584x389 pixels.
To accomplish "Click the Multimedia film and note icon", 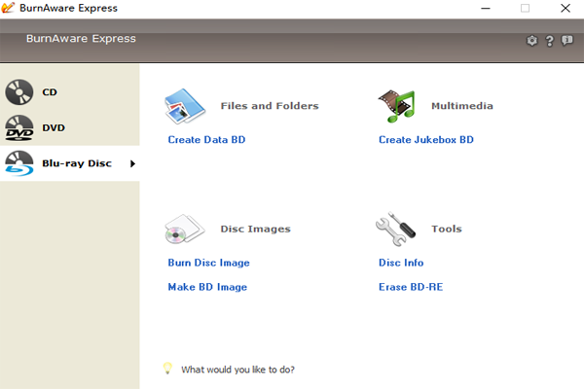I will [396, 106].
